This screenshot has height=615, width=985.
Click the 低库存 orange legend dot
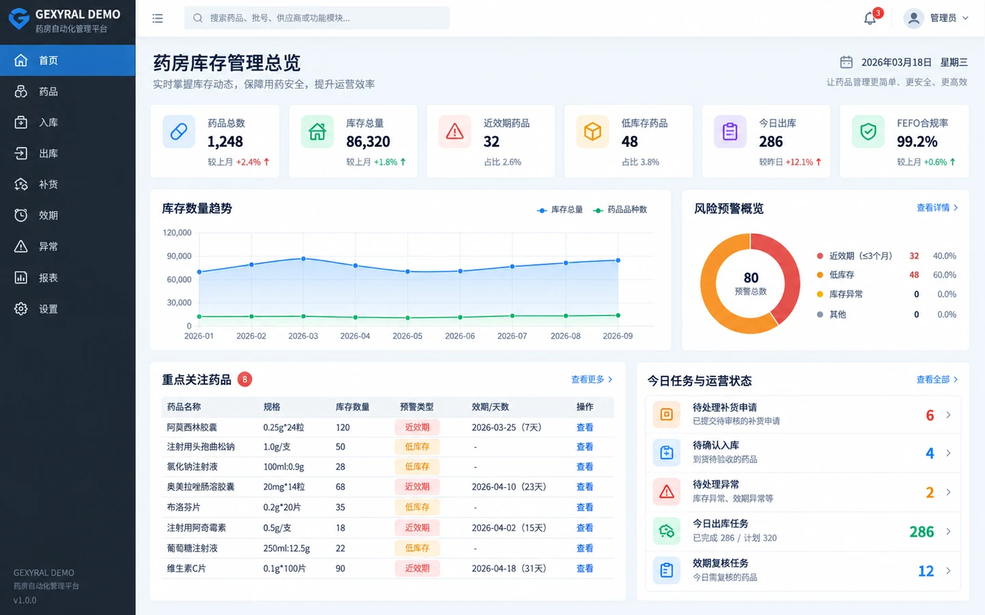pyautogui.click(x=819, y=275)
